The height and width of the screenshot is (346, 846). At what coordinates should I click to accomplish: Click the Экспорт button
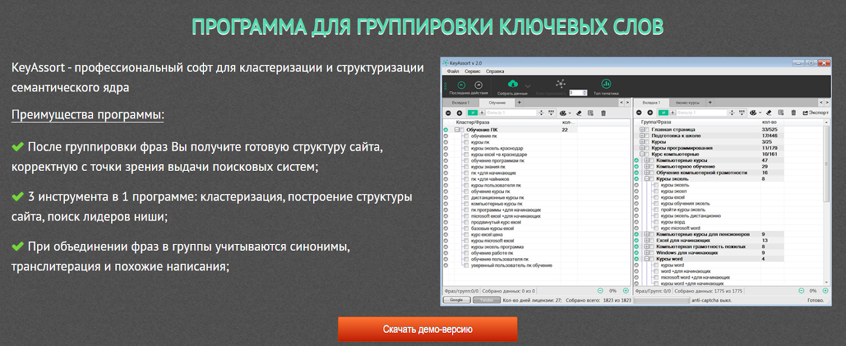pyautogui.click(x=815, y=113)
